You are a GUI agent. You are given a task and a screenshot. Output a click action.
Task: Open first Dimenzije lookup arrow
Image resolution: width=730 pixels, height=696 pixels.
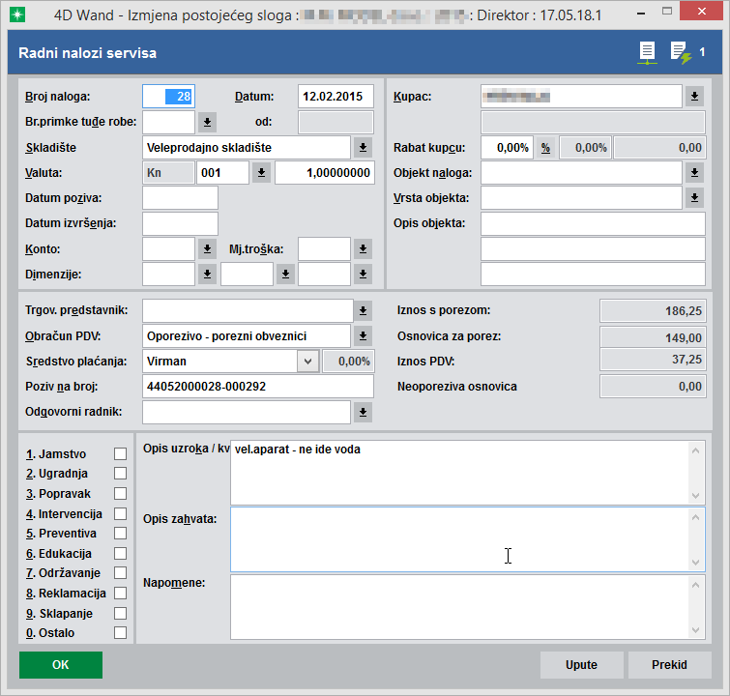207,275
